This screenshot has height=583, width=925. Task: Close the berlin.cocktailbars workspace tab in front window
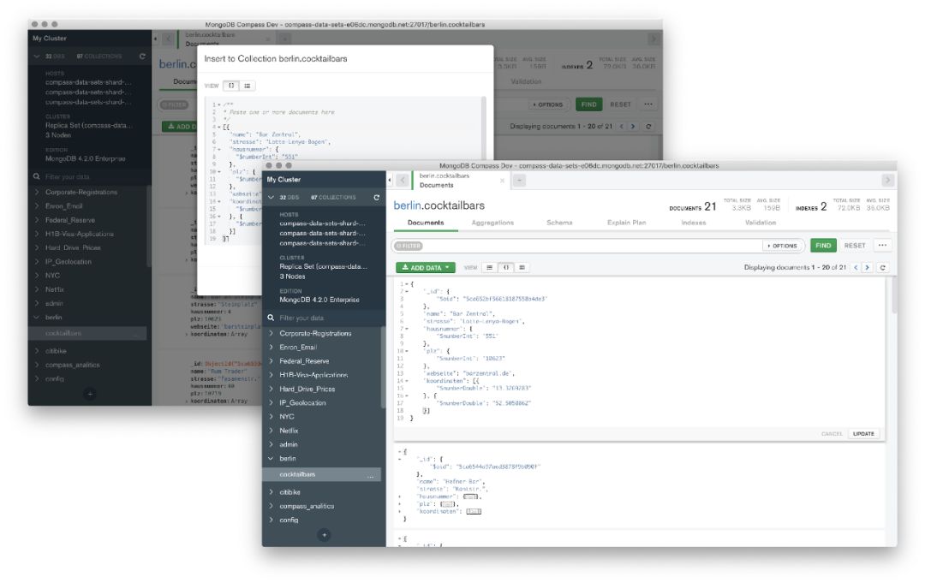502,181
